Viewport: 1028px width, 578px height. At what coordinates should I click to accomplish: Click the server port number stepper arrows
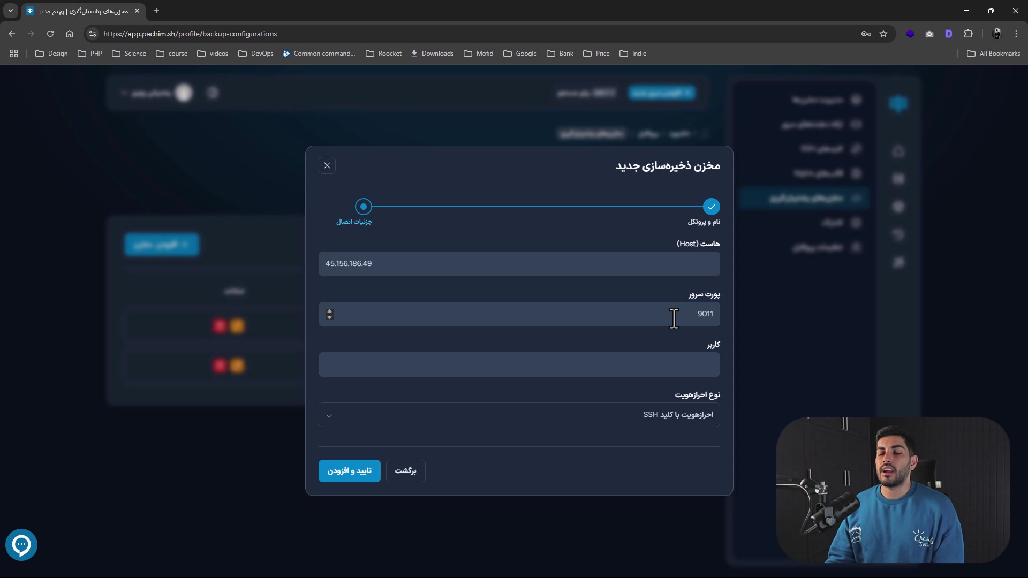330,314
